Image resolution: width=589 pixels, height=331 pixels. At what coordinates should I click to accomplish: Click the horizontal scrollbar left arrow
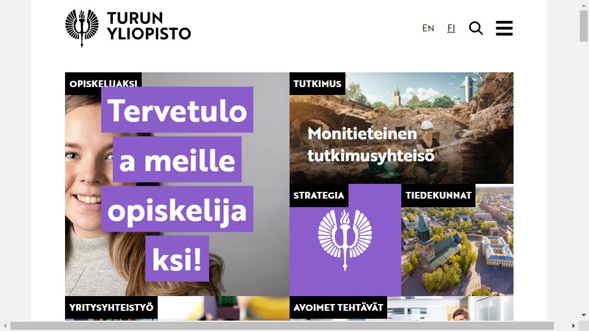click(5, 325)
